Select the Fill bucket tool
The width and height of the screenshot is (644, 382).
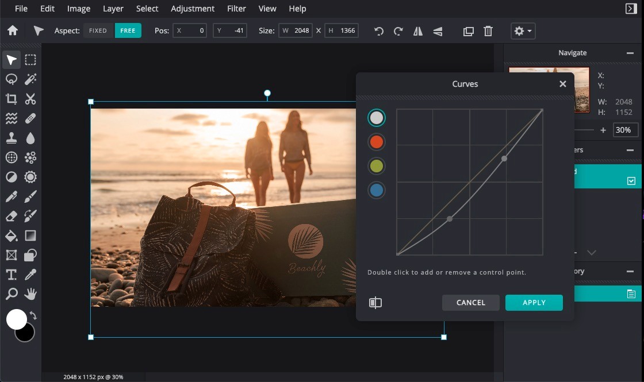click(10, 236)
